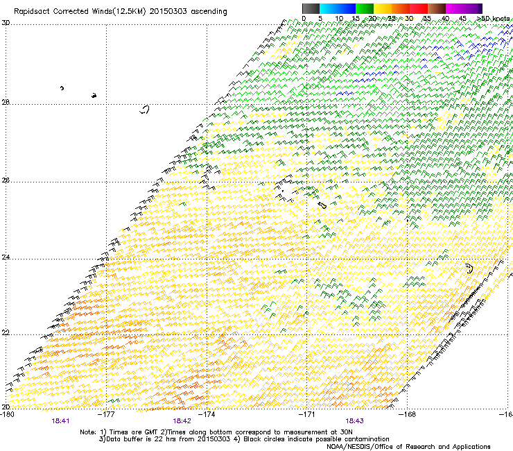513x451 pixels.
Task: Click the hook-shaped island outline east of -177
Action: tap(145, 110)
